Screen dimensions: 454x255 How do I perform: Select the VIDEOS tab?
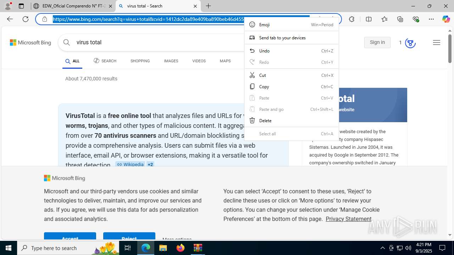[x=199, y=61]
